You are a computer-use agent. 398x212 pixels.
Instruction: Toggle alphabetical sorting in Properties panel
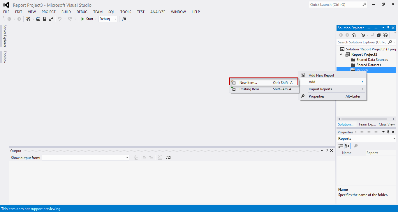347,146
